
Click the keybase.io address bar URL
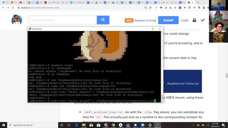[x=40, y=8]
